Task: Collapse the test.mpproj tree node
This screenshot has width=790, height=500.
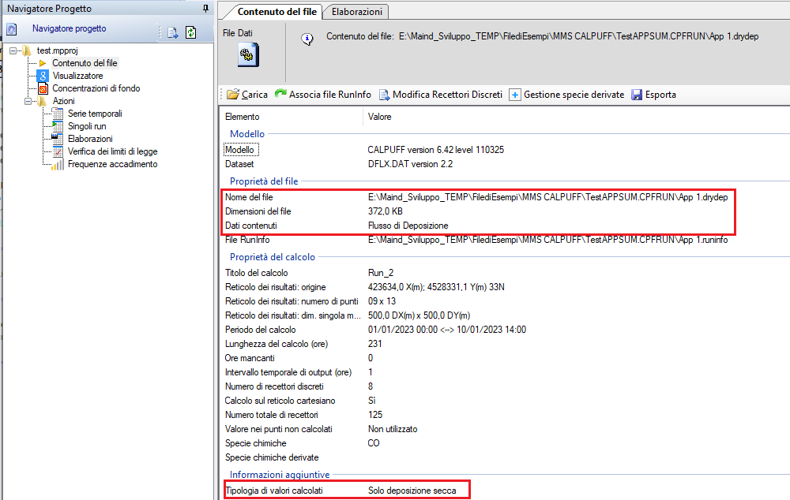Action: point(13,50)
